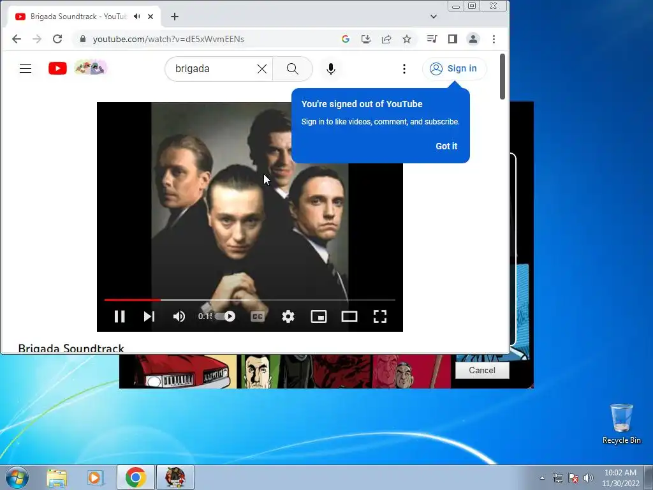
Task: Open Action Center flag icon
Action: pos(573,478)
